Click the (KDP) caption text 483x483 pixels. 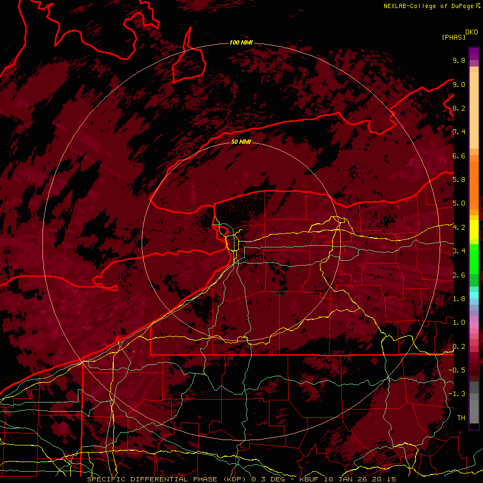[x=236, y=479]
